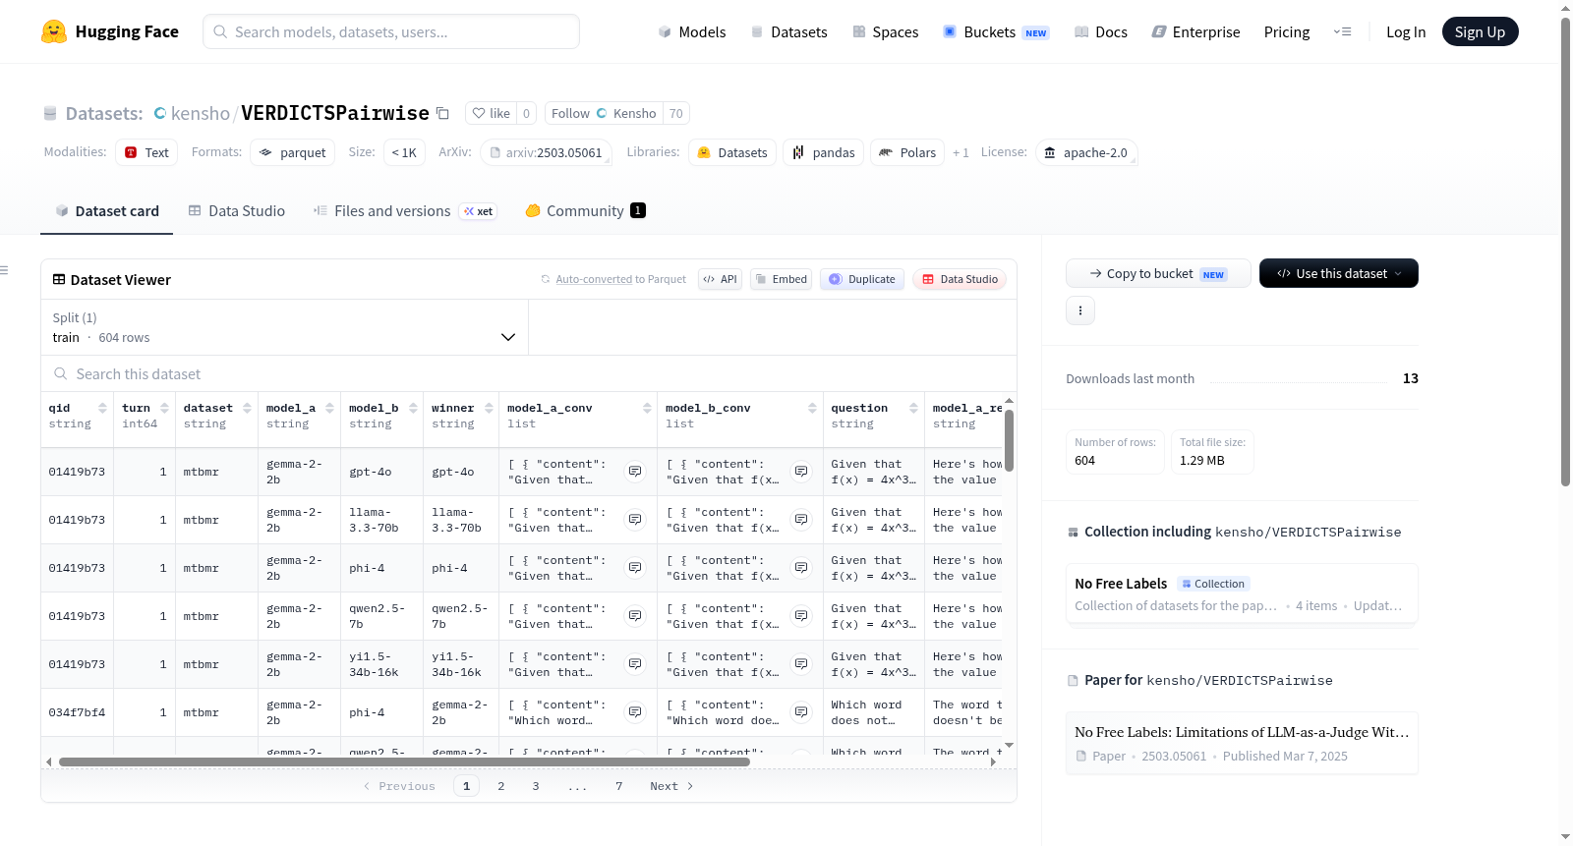Click the Log In link
The height and width of the screenshot is (846, 1573).
coord(1406,31)
